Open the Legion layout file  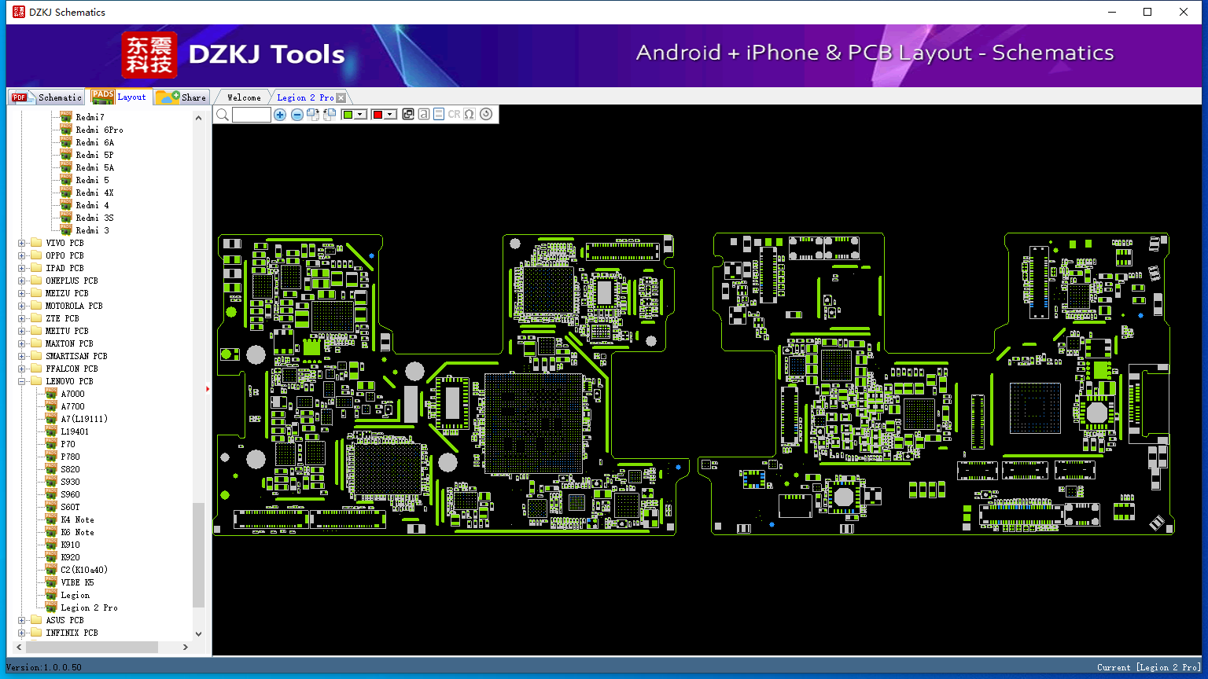75,595
